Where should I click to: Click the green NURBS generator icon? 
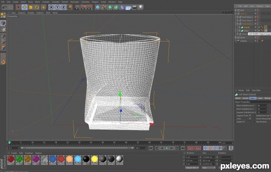110,7
